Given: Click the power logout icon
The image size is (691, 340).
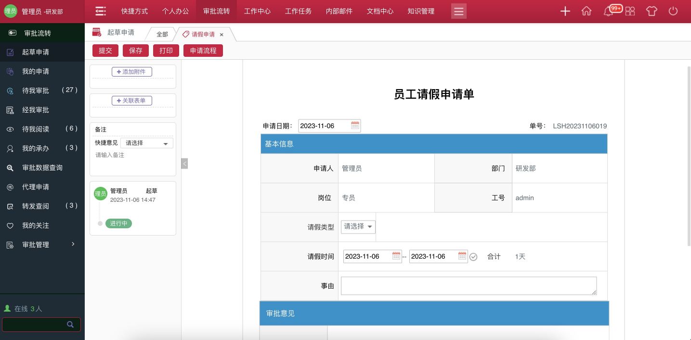Looking at the screenshot, I should click(x=673, y=12).
